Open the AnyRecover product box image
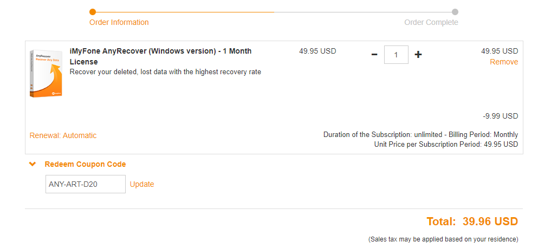This screenshot has height=248, width=538. click(46, 73)
